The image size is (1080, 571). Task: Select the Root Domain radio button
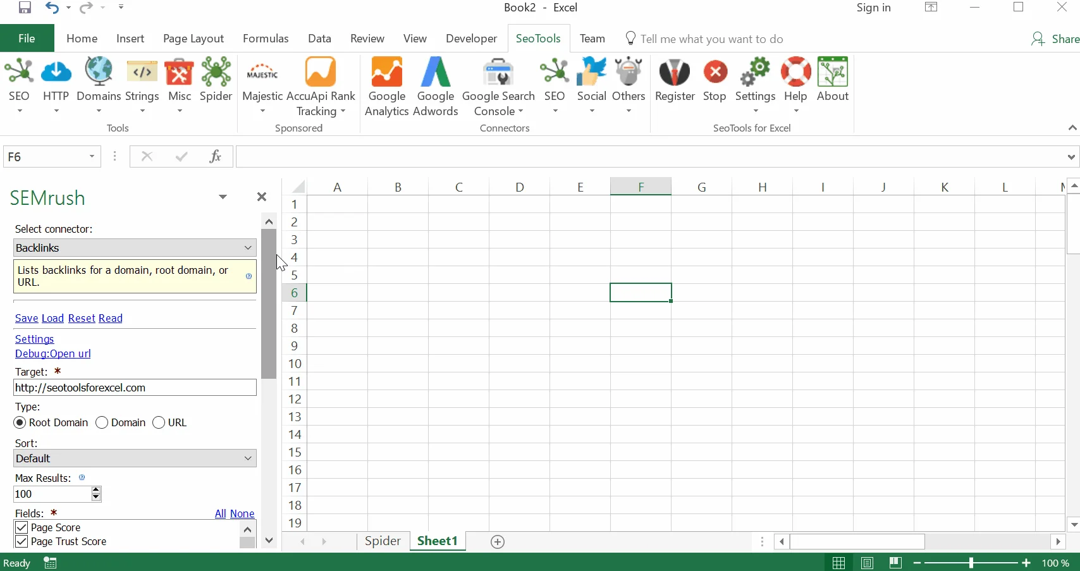20,422
